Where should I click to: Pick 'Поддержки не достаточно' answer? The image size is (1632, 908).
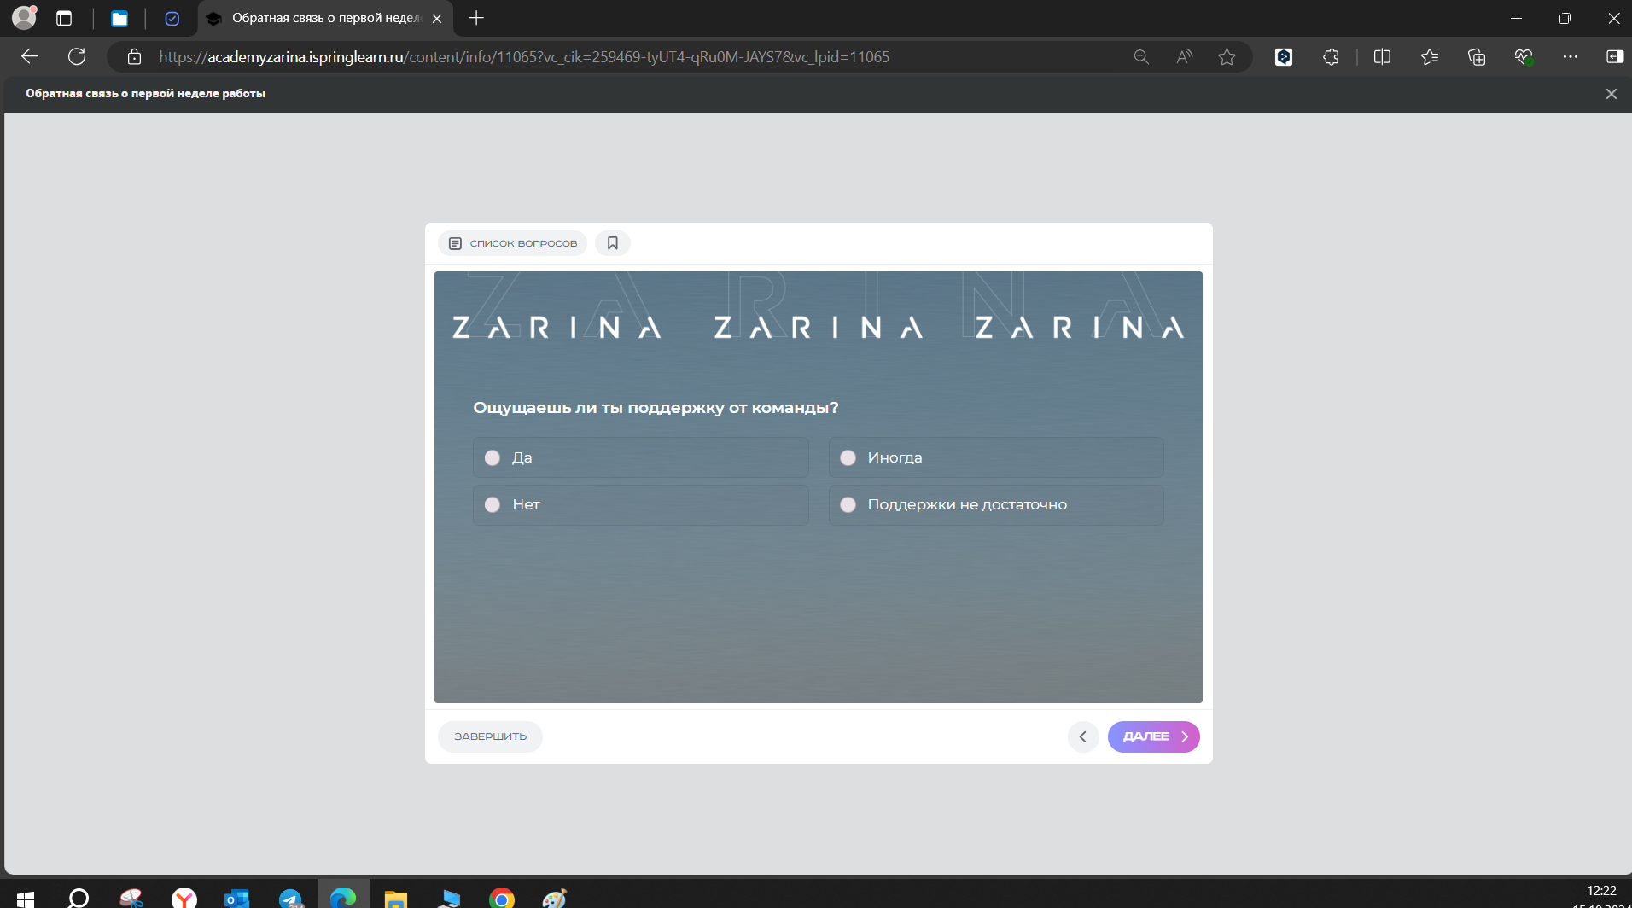click(x=848, y=505)
